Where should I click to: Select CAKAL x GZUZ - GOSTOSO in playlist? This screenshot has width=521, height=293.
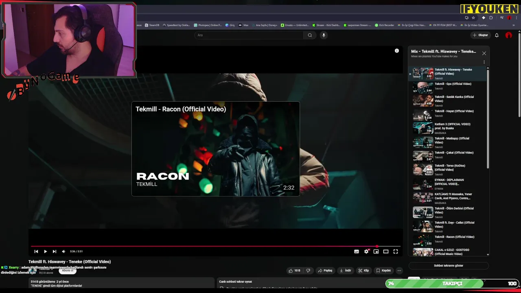[x=448, y=252]
